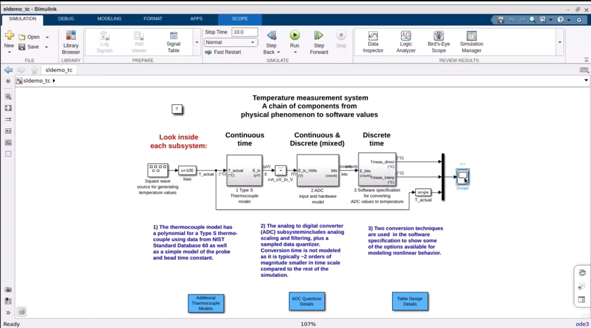
Task: Click the Step Back icon
Action: (x=271, y=36)
